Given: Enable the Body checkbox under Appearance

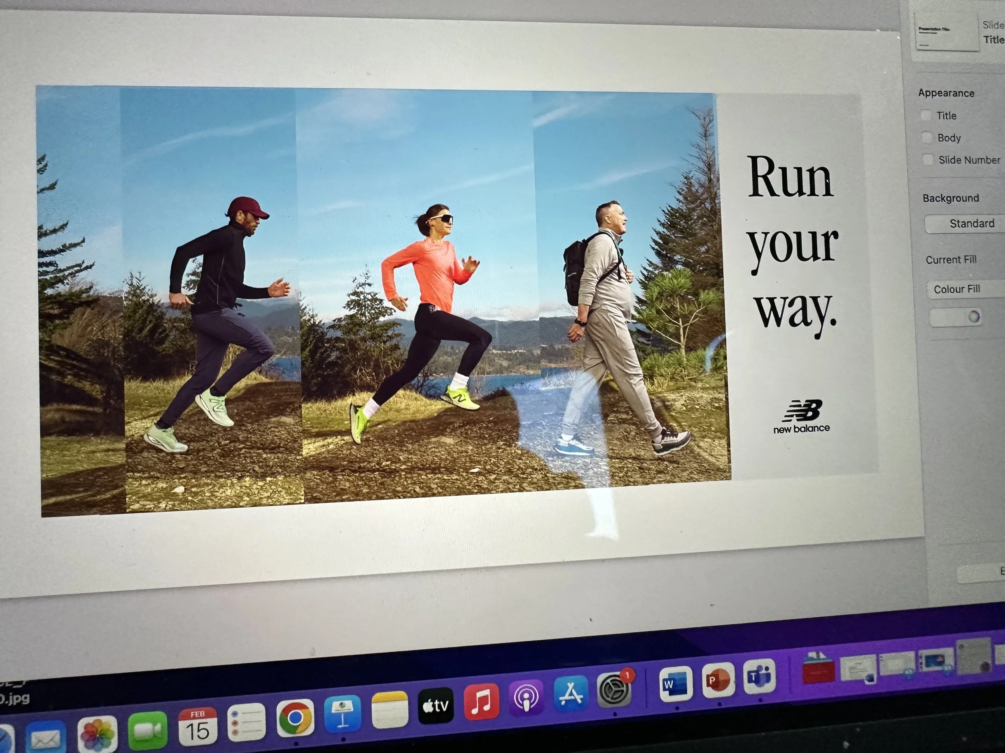Looking at the screenshot, I should [926, 137].
